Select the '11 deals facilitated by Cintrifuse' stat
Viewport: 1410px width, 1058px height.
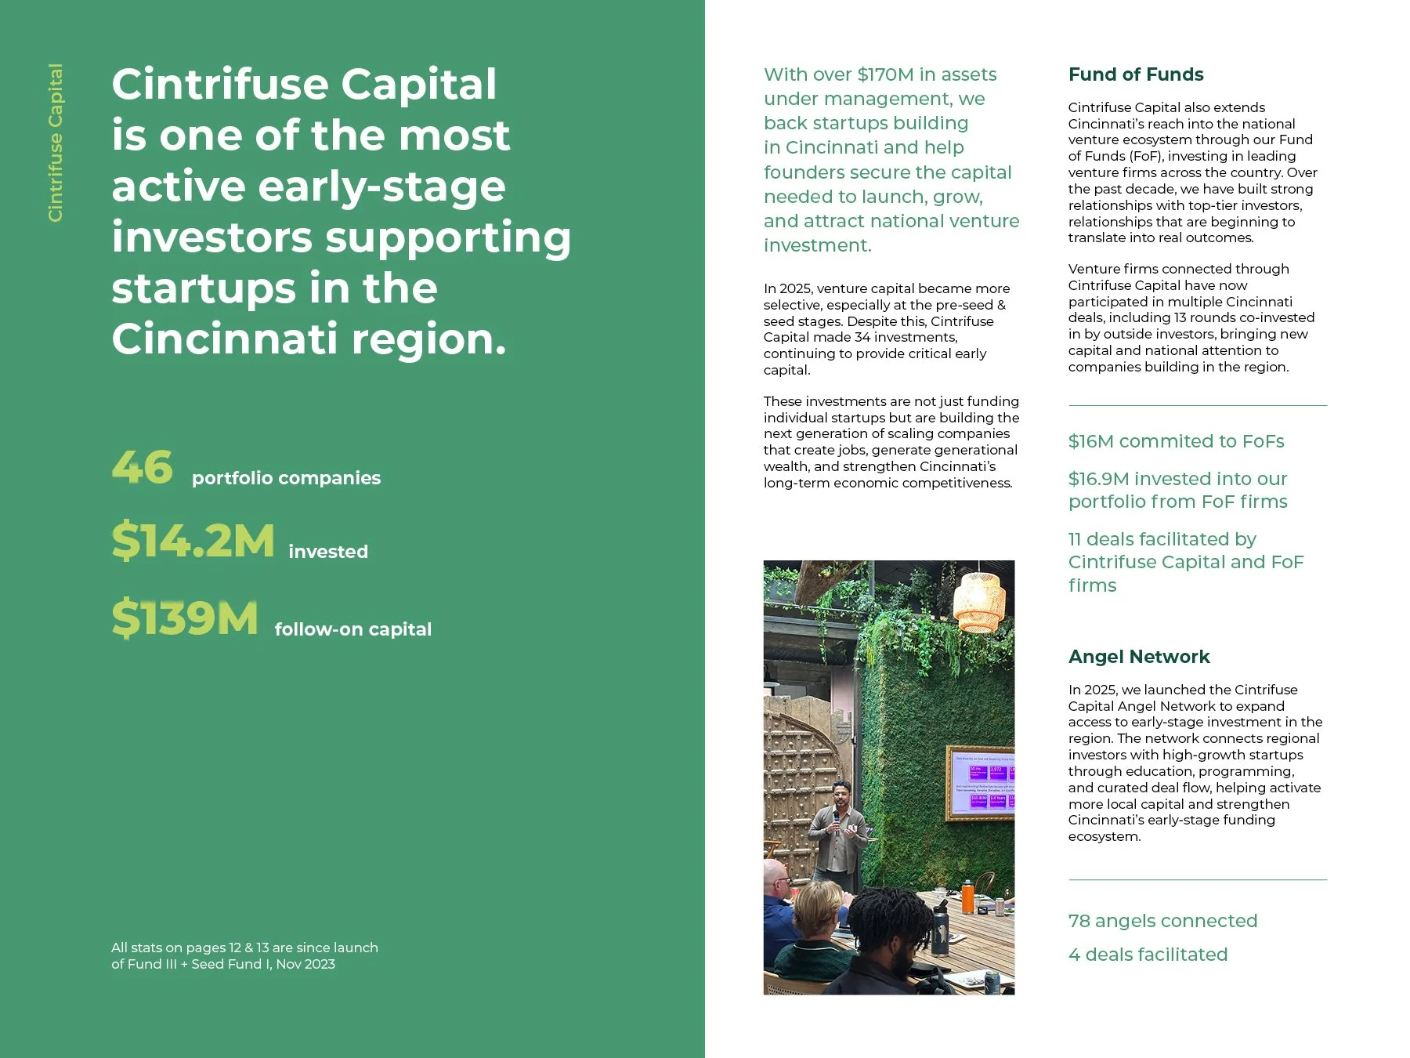click(1186, 562)
